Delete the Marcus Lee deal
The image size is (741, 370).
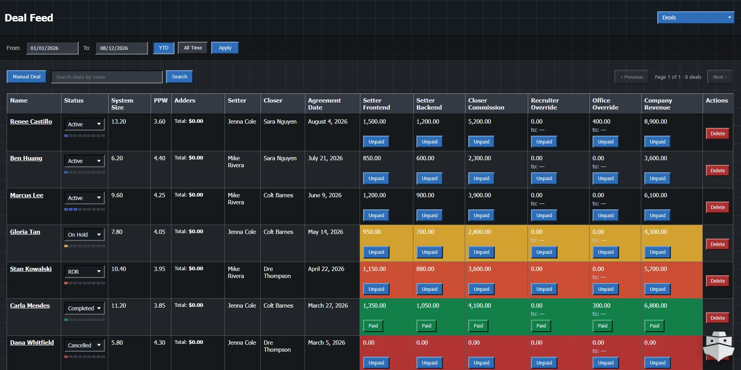718,207
